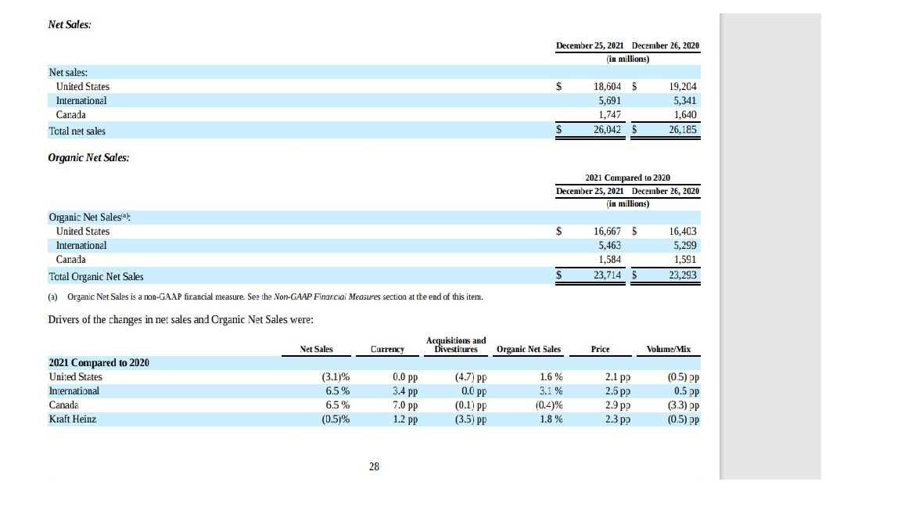Click the (3.1)% Net Sales value for United States
This screenshot has width=901, height=507.
coord(336,376)
